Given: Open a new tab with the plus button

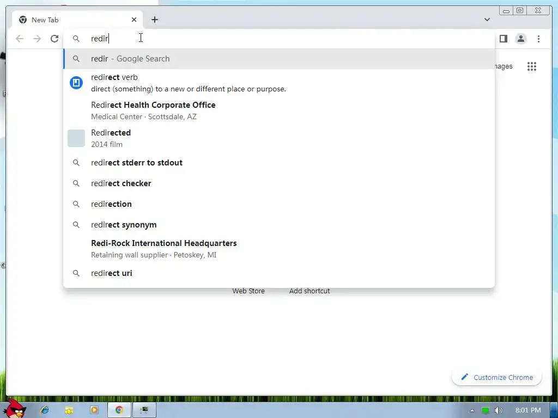Looking at the screenshot, I should pyautogui.click(x=154, y=20).
